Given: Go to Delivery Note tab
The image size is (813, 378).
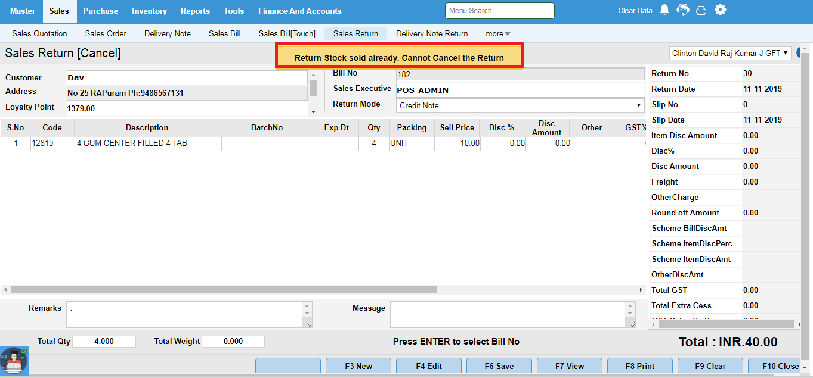Looking at the screenshot, I should [x=168, y=33].
